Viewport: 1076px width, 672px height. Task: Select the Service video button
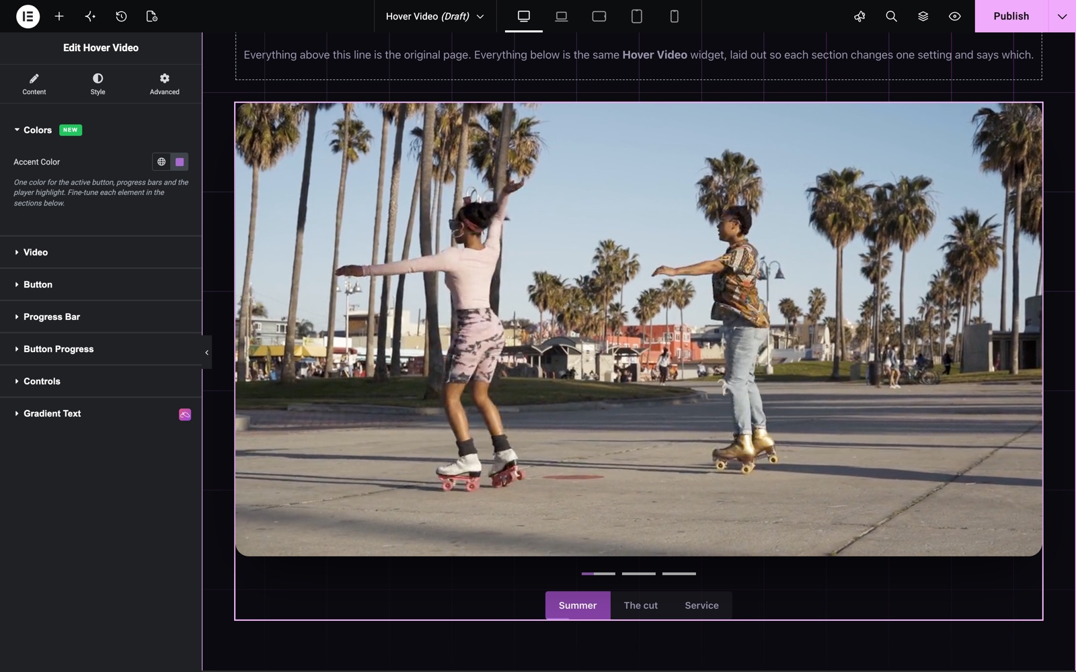coord(701,605)
